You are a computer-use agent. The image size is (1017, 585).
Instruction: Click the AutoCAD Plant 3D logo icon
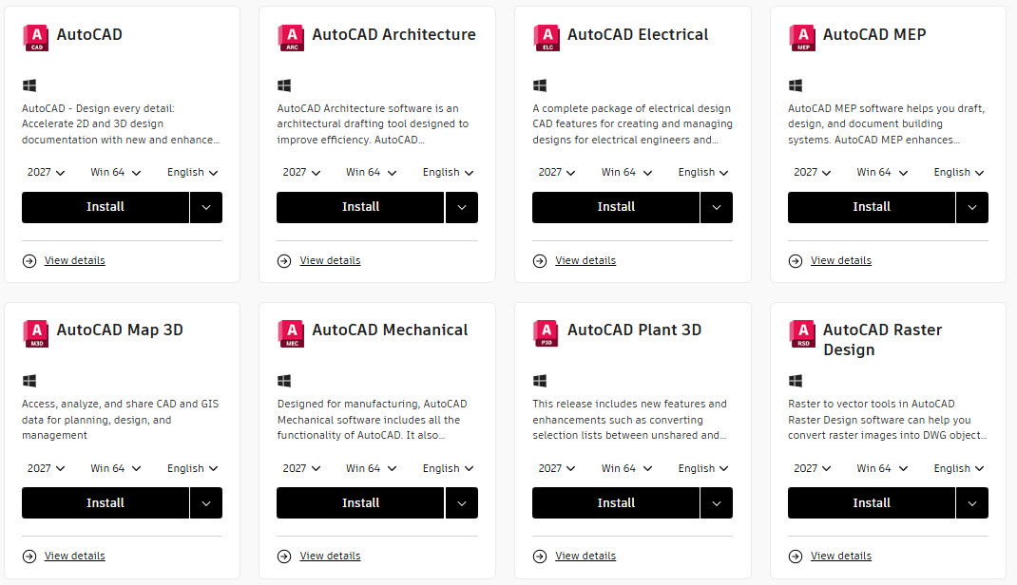pyautogui.click(x=547, y=333)
